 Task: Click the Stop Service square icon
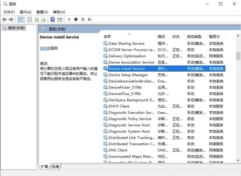[x=76, y=20]
